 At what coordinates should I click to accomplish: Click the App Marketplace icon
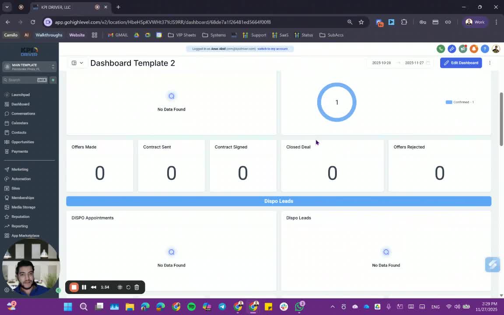tap(7, 236)
